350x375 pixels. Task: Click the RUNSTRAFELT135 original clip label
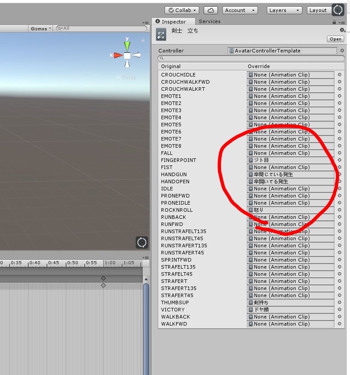pyautogui.click(x=184, y=231)
